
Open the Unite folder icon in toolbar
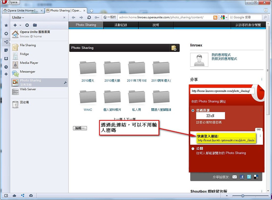pyautogui.click(x=35, y=25)
